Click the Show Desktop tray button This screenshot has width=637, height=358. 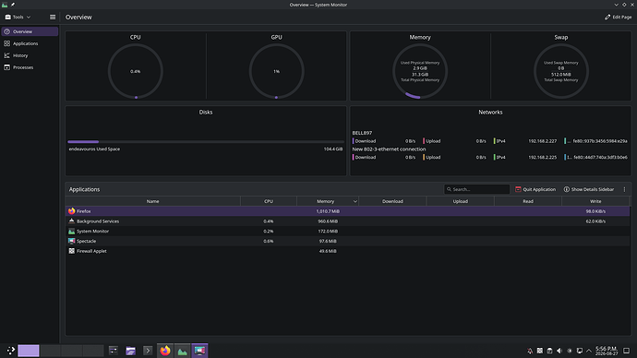point(627,351)
